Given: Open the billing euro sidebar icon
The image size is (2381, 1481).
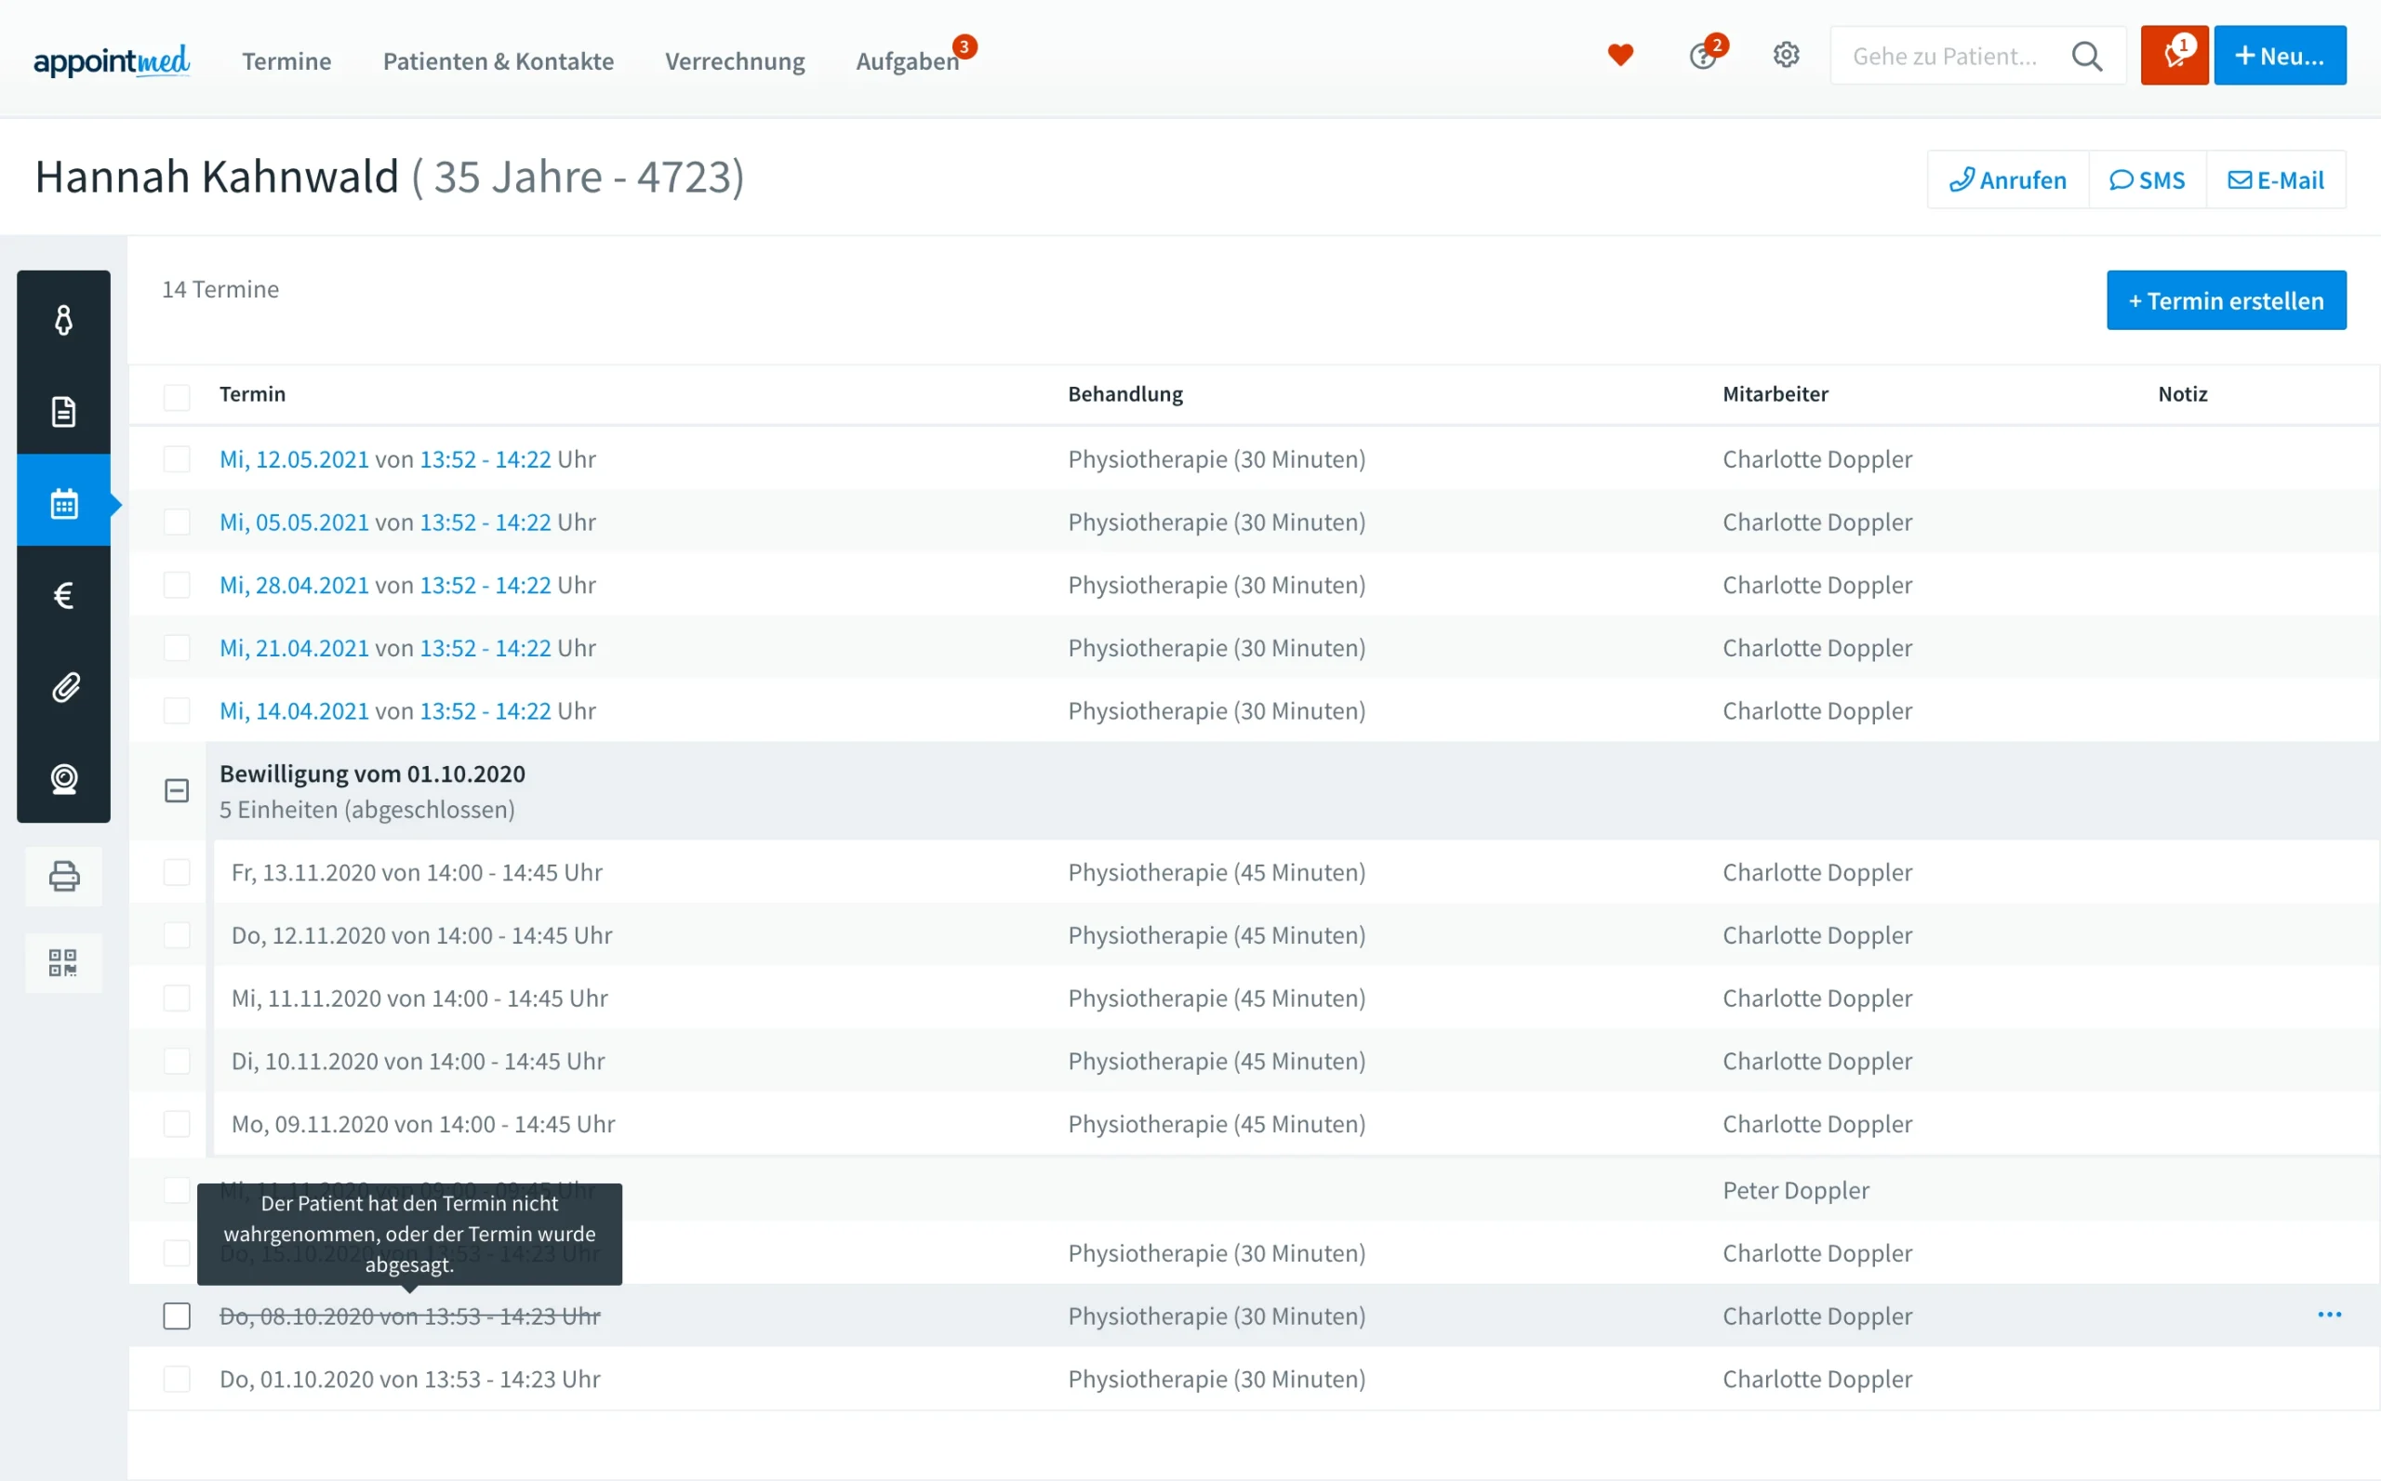Looking at the screenshot, I should pos(63,596).
